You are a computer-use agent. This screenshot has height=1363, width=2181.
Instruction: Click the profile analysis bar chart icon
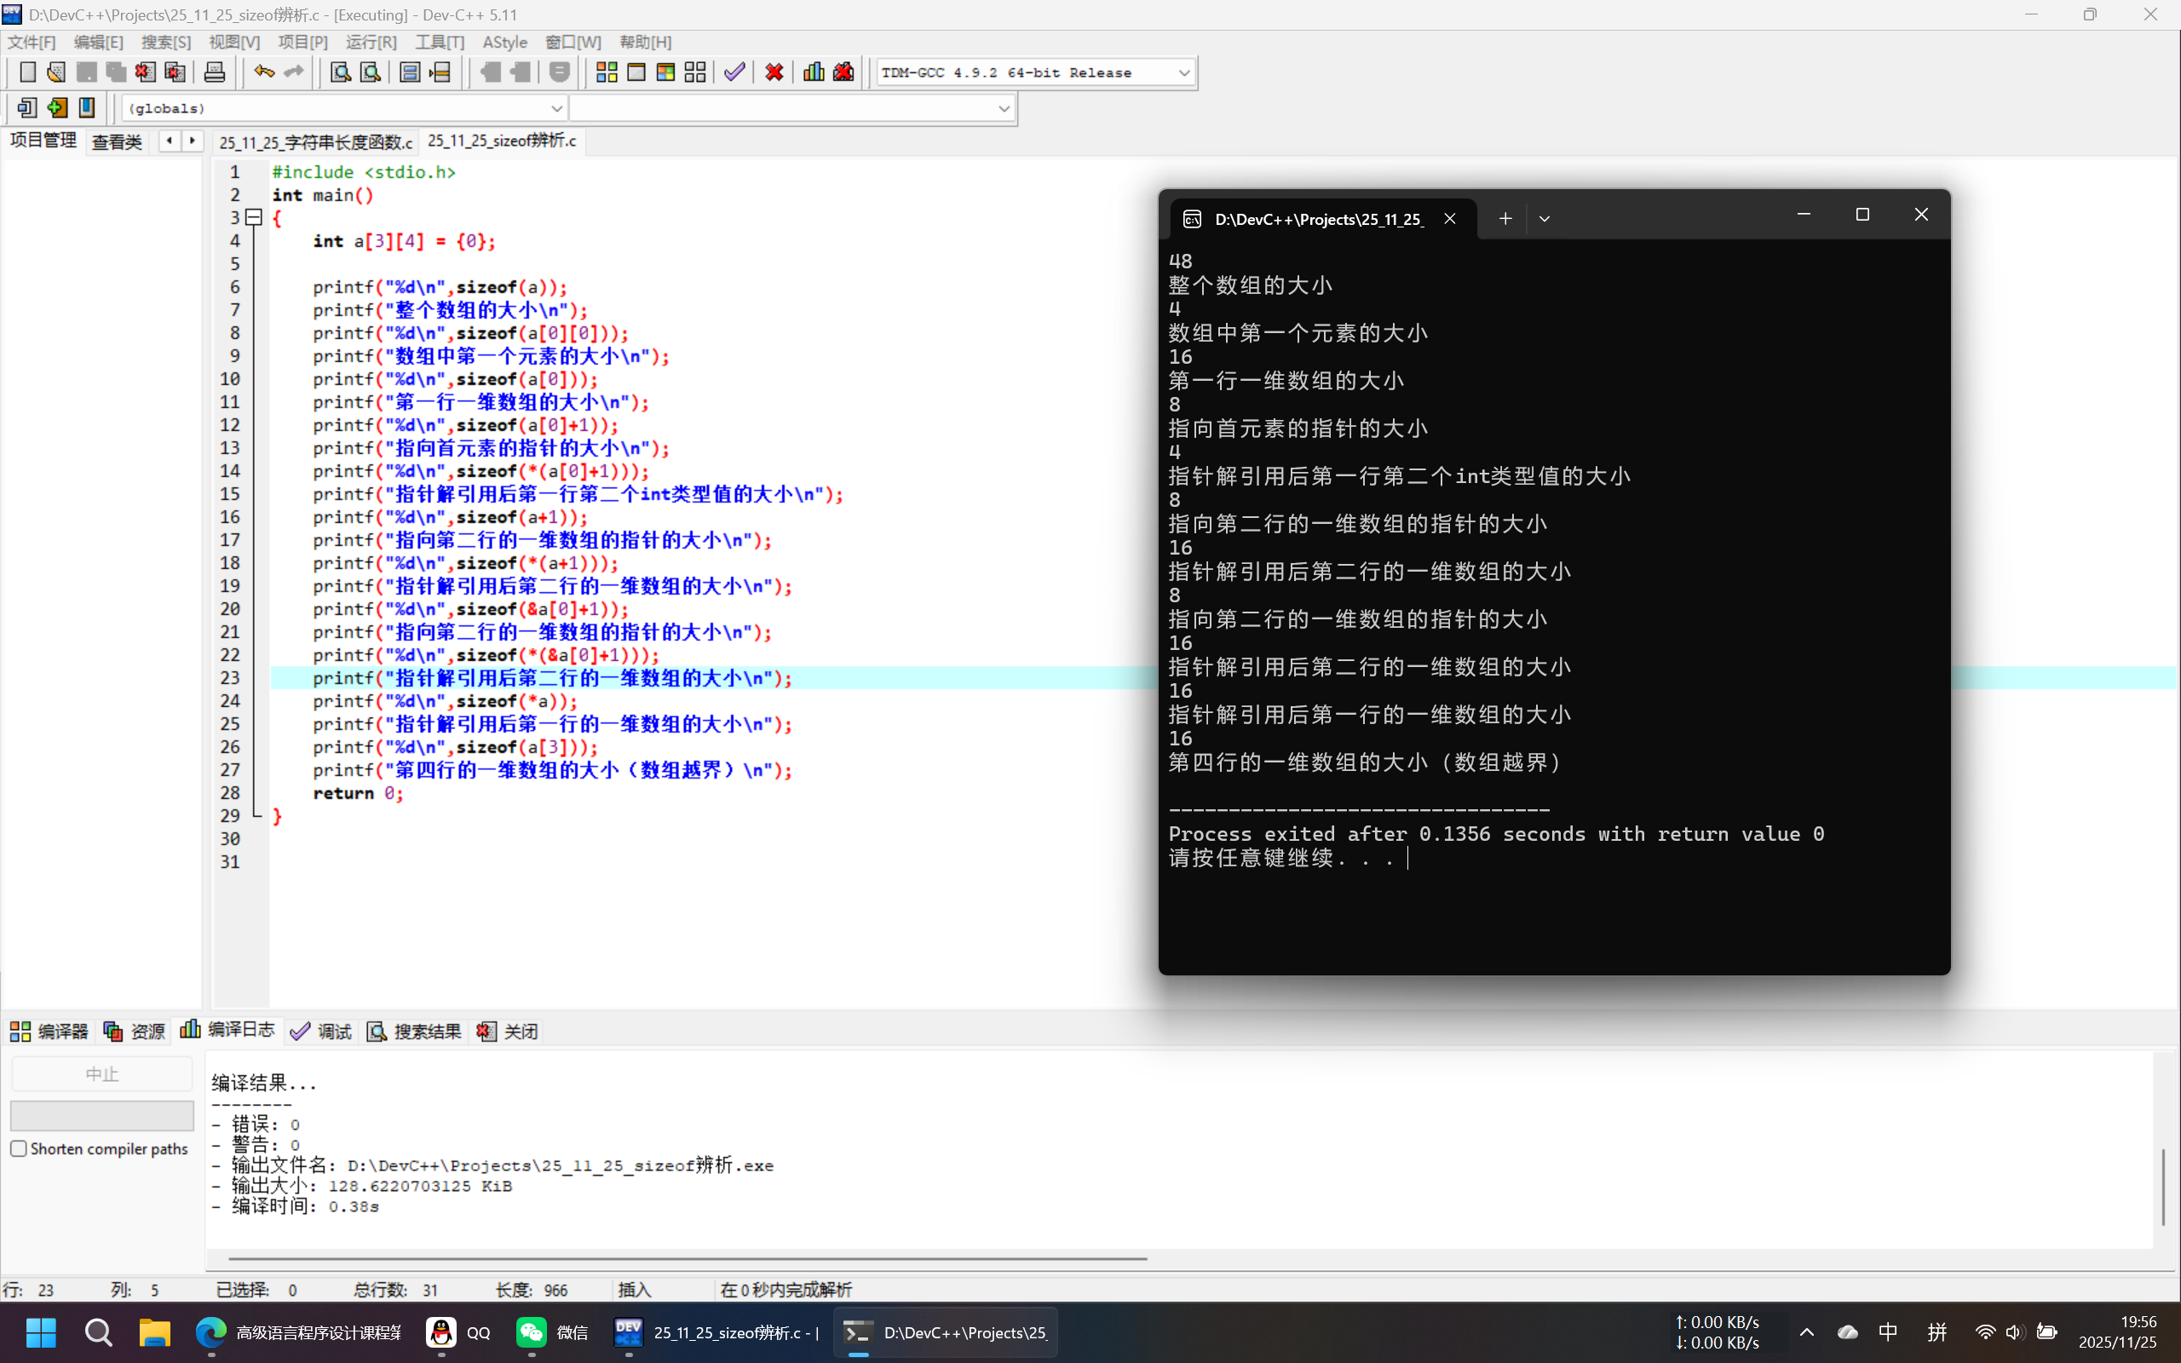[813, 72]
